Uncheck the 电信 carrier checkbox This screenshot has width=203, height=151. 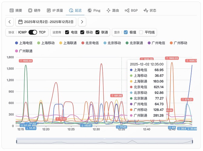(x=67, y=32)
